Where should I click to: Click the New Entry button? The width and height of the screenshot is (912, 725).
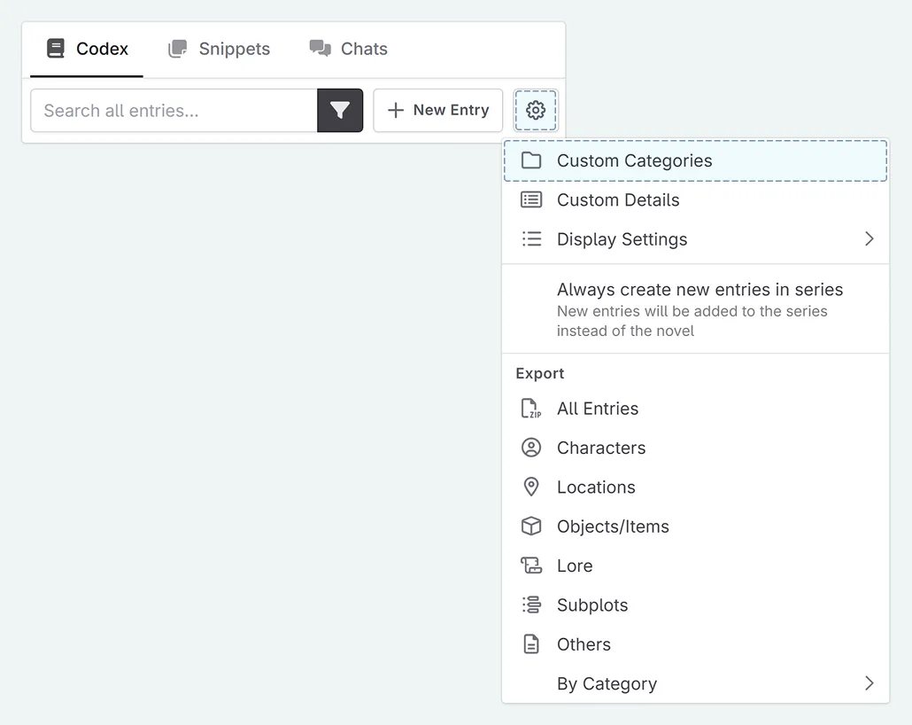438,110
